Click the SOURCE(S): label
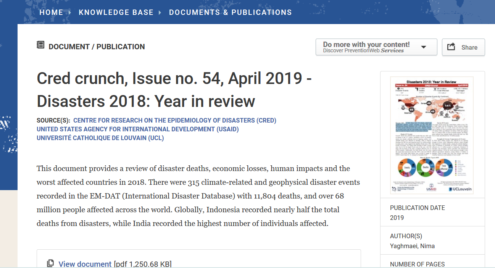495x268 pixels. pyautogui.click(x=53, y=120)
